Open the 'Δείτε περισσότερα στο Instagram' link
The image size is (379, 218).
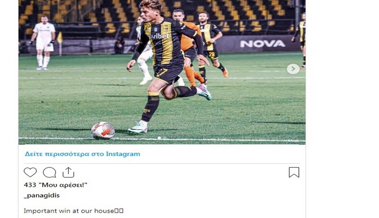tap(82, 154)
